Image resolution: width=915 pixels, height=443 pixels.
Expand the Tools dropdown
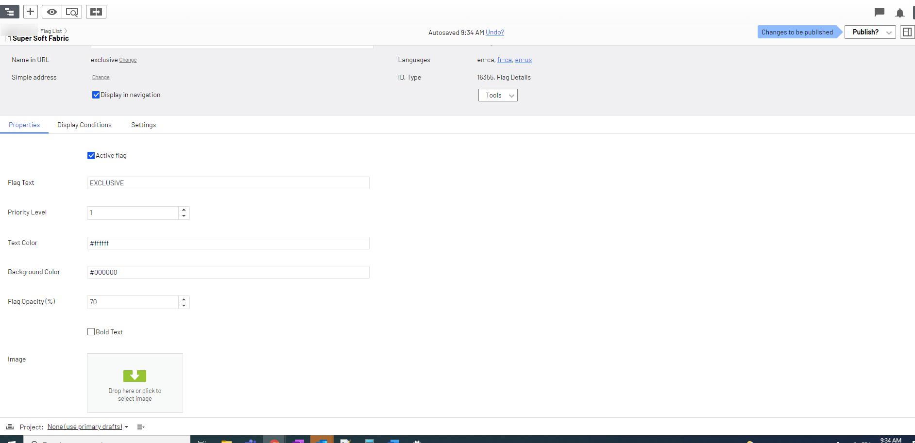point(498,96)
